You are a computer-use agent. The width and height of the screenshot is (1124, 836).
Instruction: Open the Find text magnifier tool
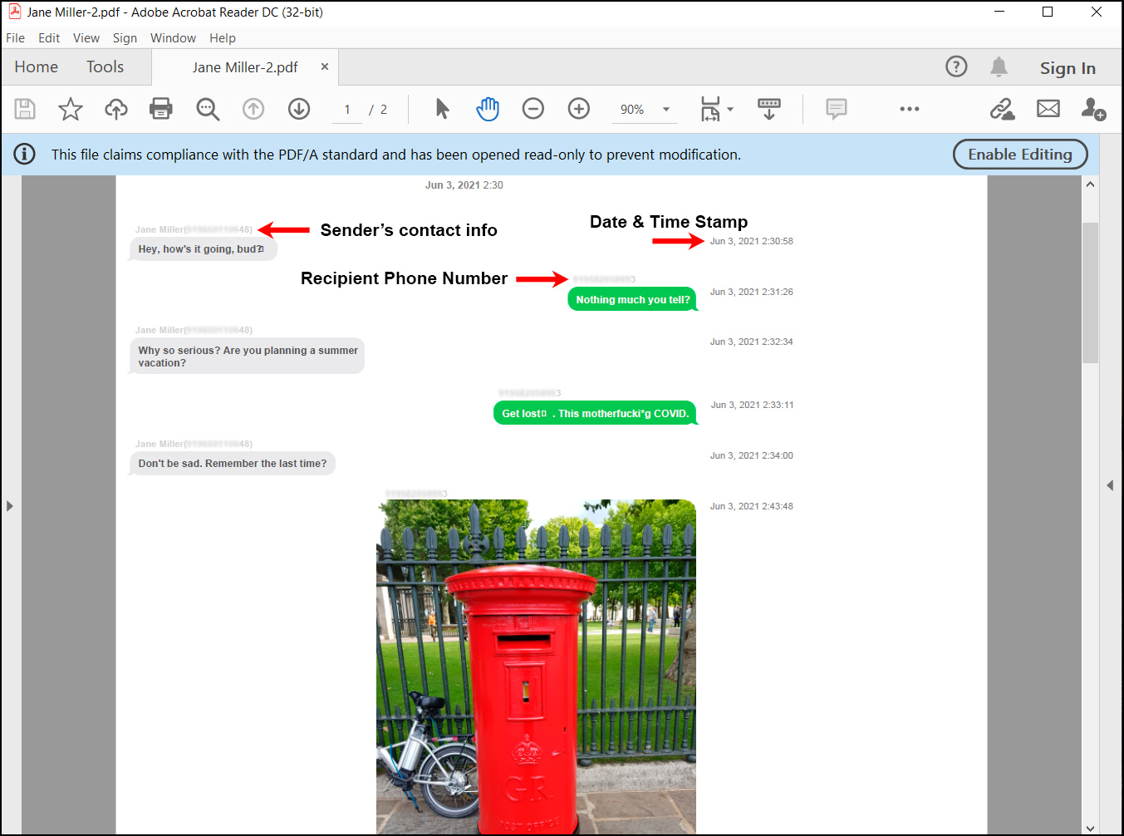click(207, 109)
